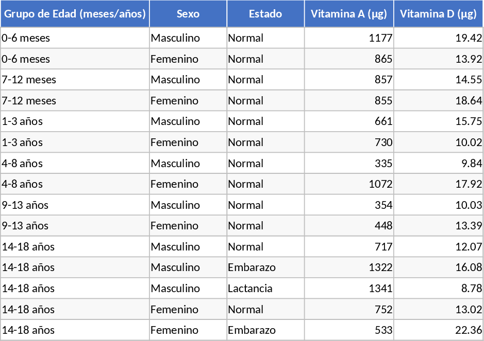The width and height of the screenshot is (484, 341).
Task: Click the 'Vitamina D (µg)' header
Action: (438, 14)
